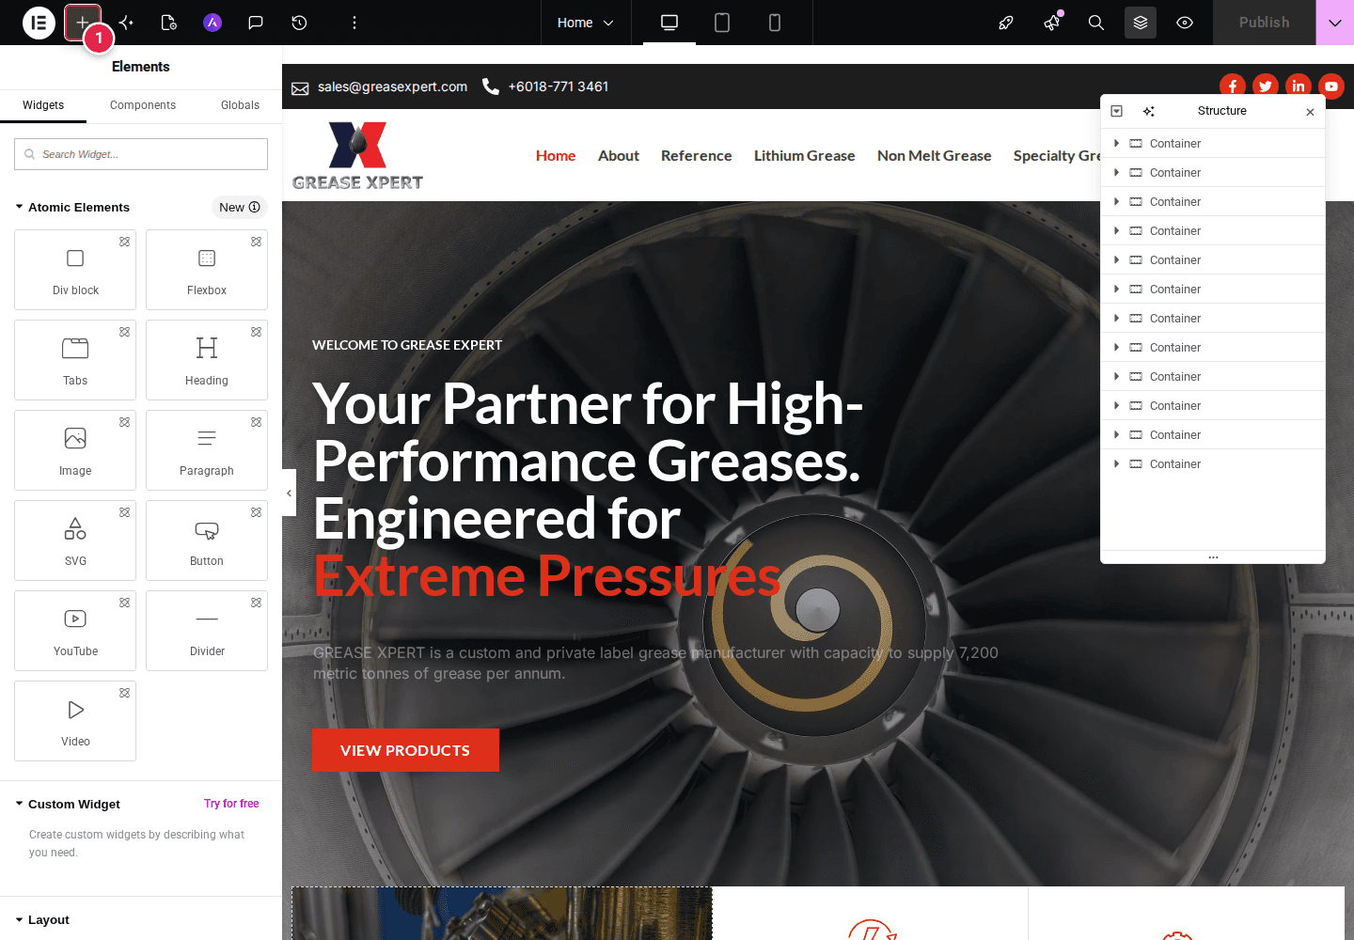Toggle the Structure layers panel button
Screen dimensions: 1354x940
pos(1141,23)
